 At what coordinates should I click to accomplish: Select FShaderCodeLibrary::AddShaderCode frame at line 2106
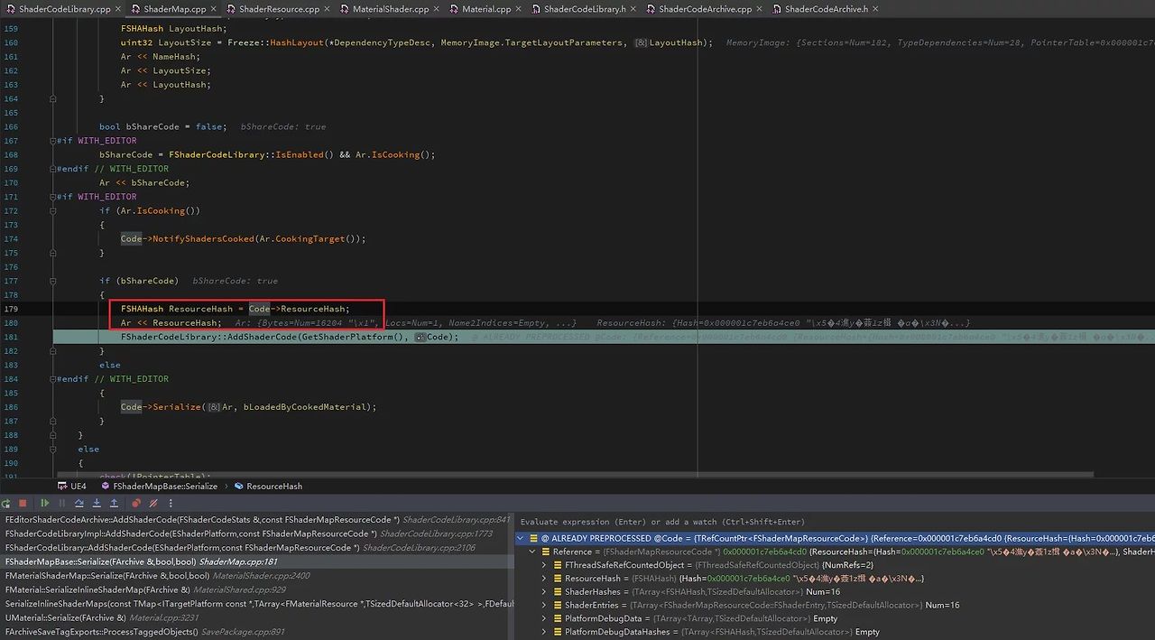coord(257,548)
